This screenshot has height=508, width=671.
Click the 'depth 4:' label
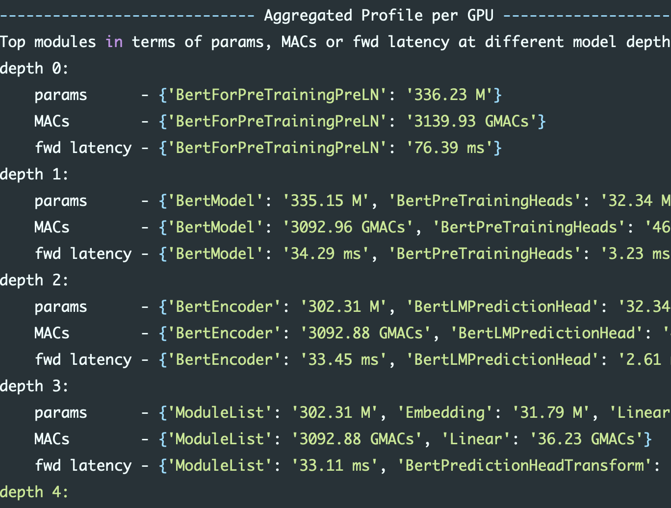click(x=34, y=492)
